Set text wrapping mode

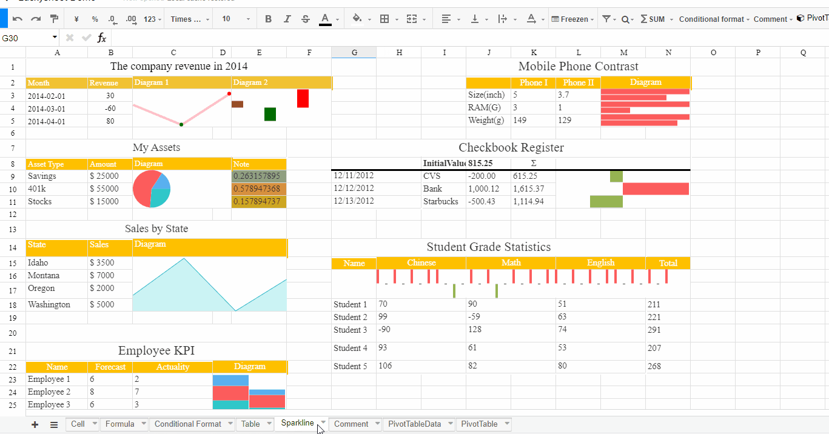click(x=502, y=19)
